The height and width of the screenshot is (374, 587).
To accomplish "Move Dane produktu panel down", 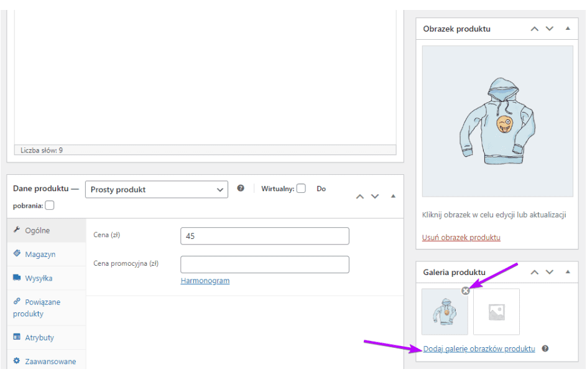I will (x=375, y=196).
